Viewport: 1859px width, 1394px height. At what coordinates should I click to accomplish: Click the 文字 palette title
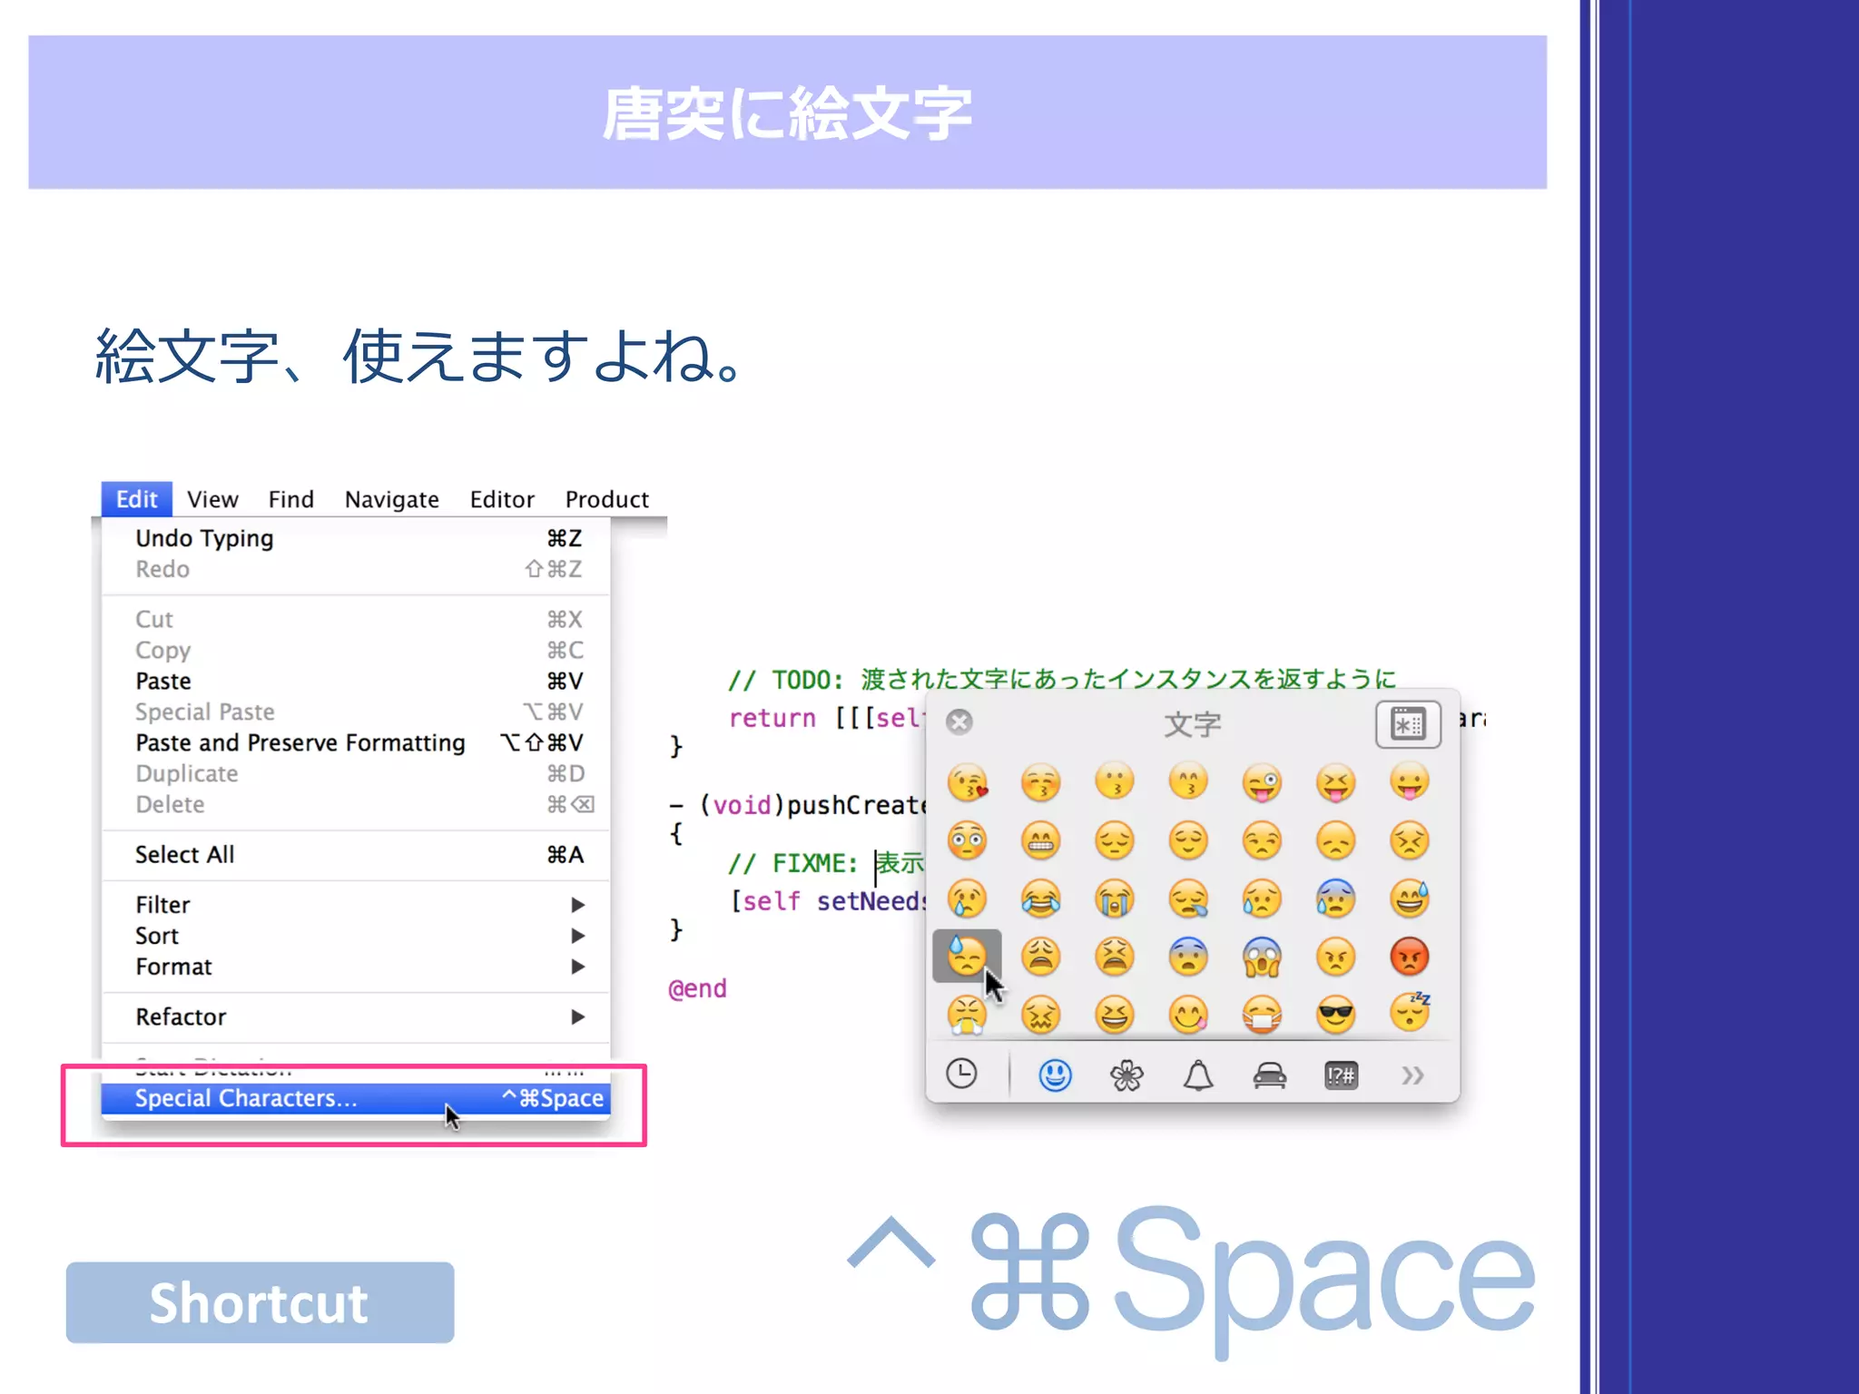pos(1192,724)
